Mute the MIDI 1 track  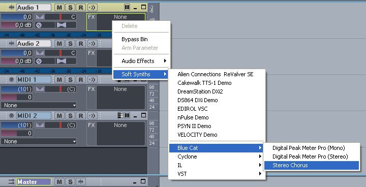(59, 80)
